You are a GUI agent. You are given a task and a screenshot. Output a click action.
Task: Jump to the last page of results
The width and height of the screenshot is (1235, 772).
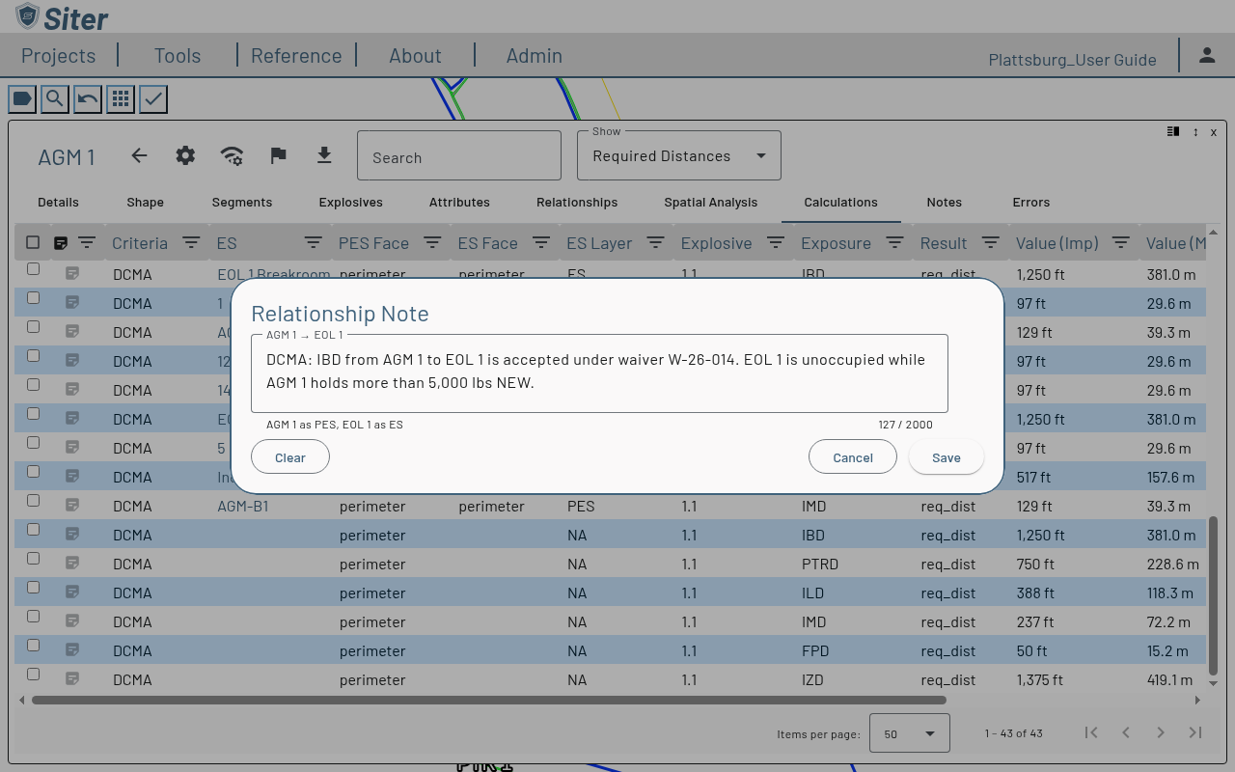click(x=1195, y=732)
